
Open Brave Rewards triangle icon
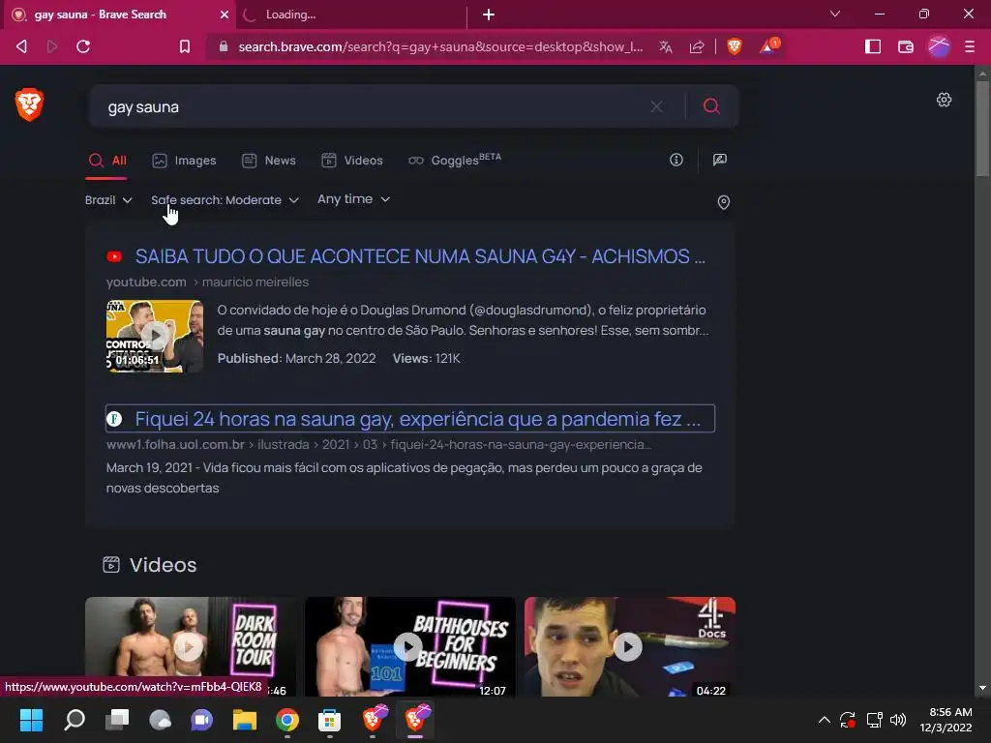[769, 46]
